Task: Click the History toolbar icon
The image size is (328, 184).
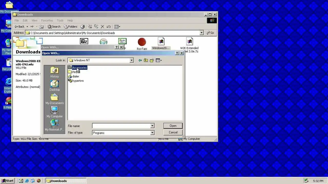Action: click(x=83, y=27)
